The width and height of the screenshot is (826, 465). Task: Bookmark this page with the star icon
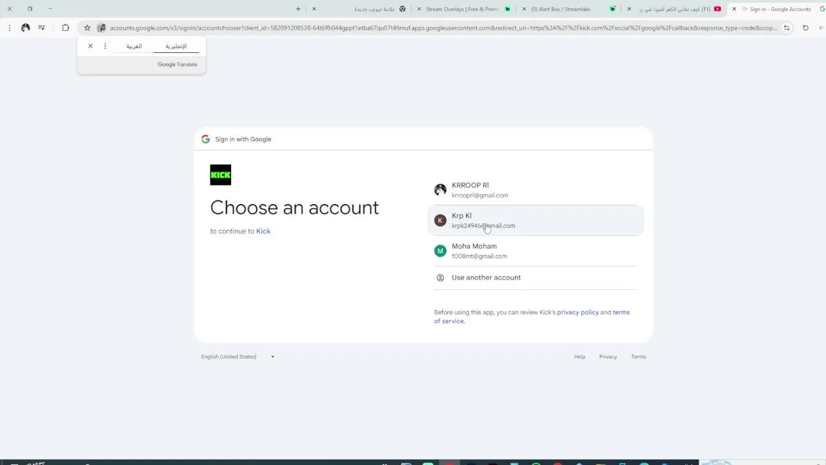tap(87, 28)
